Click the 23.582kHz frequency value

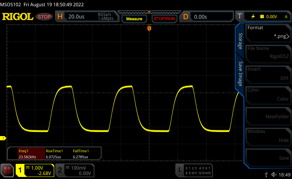[27, 157]
